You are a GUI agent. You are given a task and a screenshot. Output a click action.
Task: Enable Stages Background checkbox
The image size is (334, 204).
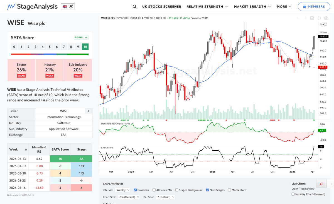[177, 190]
